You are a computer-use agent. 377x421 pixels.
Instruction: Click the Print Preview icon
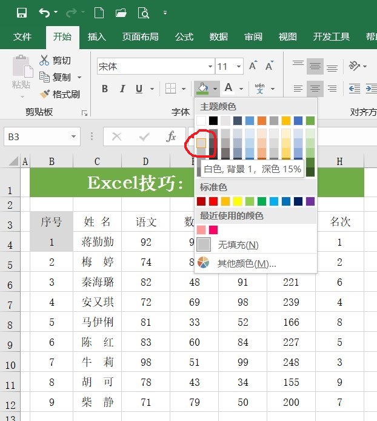[143, 13]
